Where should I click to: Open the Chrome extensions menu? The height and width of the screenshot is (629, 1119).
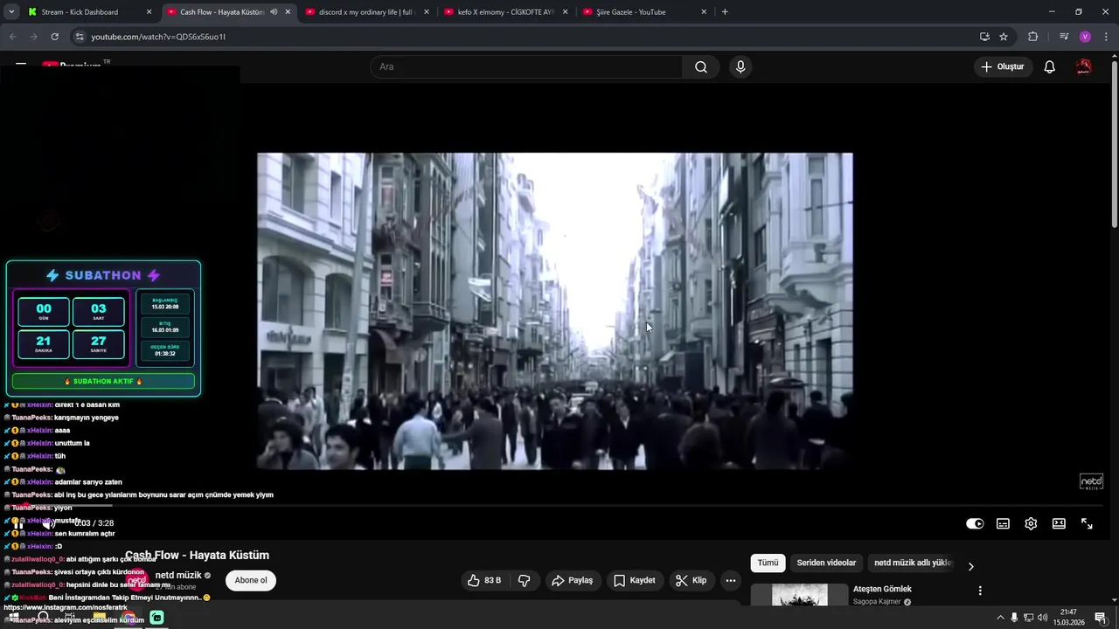point(1032,37)
